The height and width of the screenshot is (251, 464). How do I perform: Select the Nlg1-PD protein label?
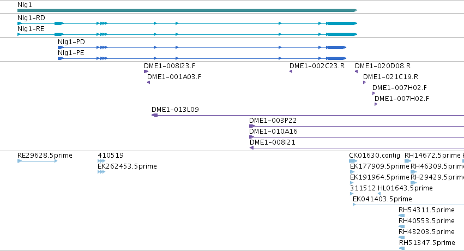pos(71,42)
